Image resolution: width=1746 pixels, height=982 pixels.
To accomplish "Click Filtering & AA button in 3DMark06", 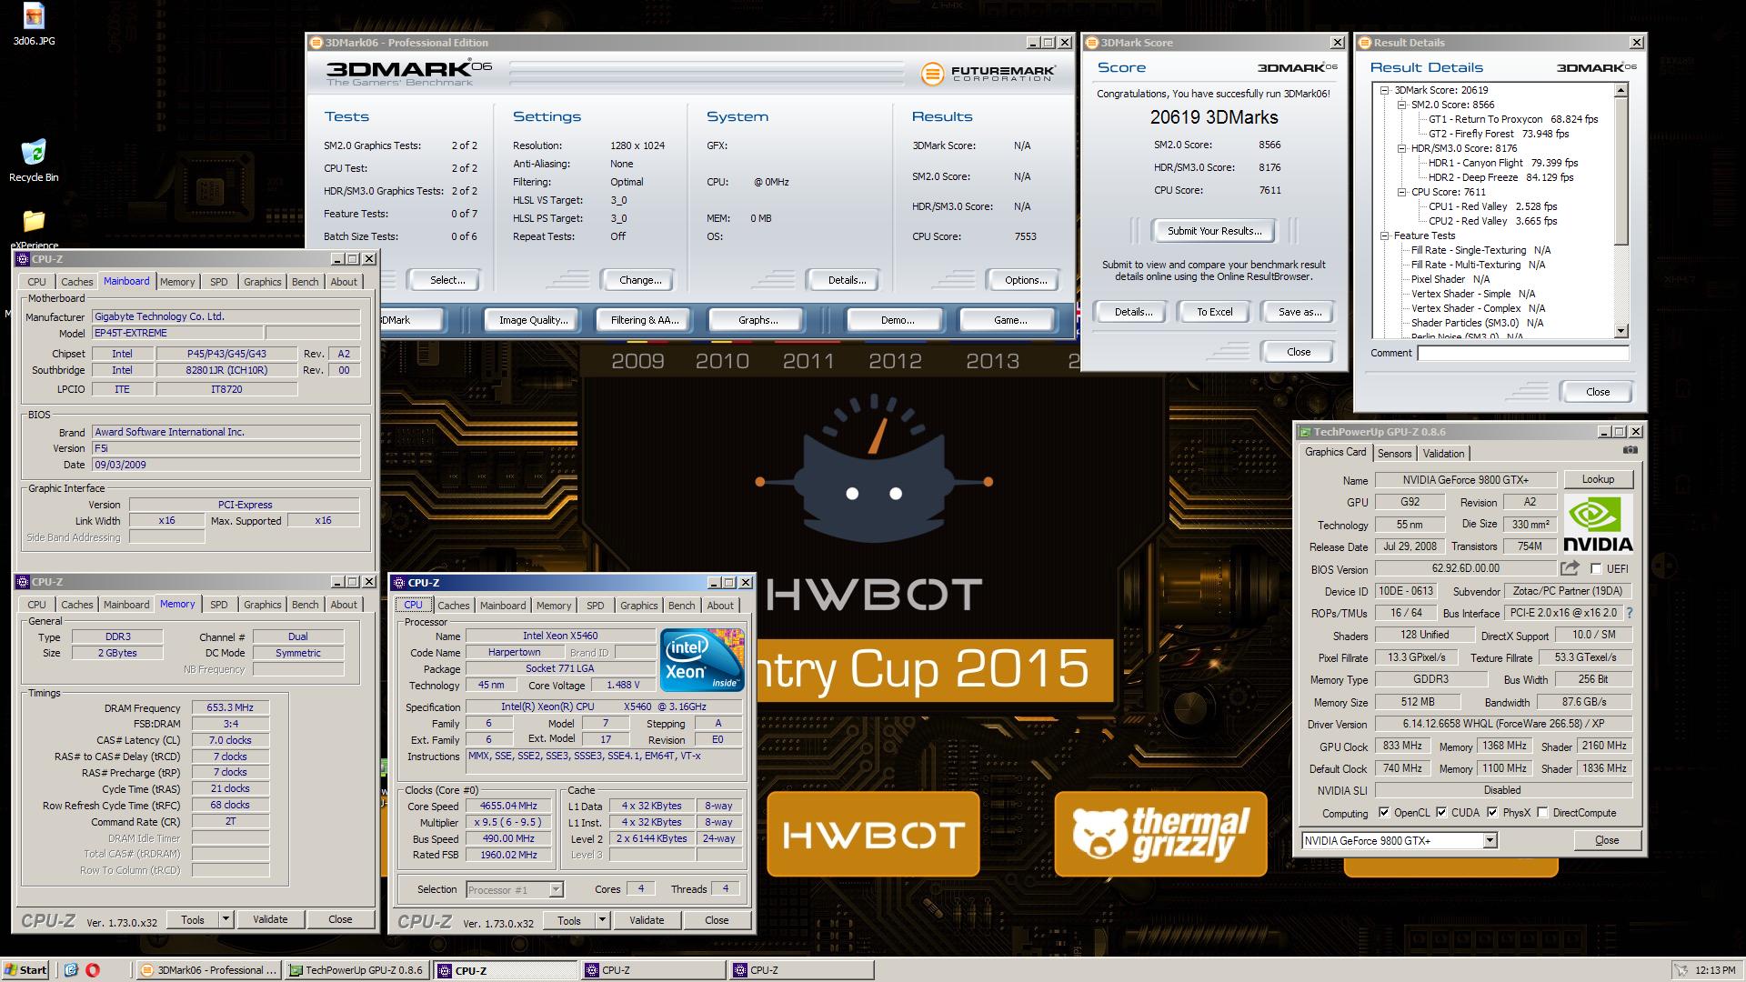I will click(645, 320).
